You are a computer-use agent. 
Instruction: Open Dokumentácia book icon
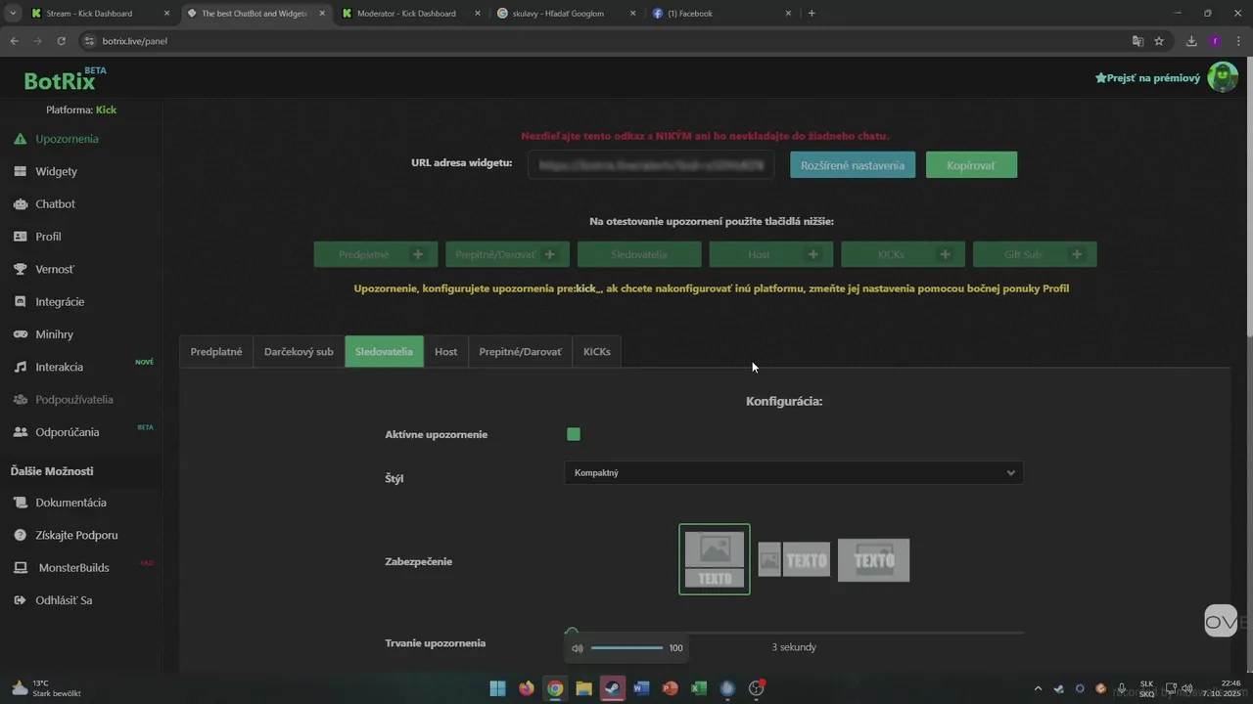pos(20,503)
